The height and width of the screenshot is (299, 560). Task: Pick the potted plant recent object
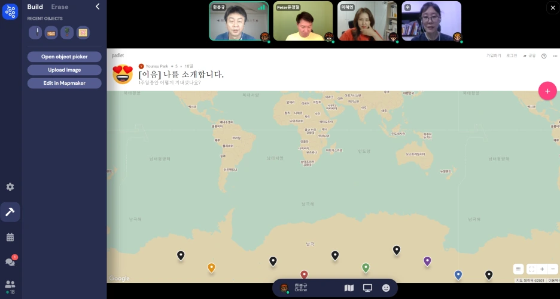[x=67, y=33]
